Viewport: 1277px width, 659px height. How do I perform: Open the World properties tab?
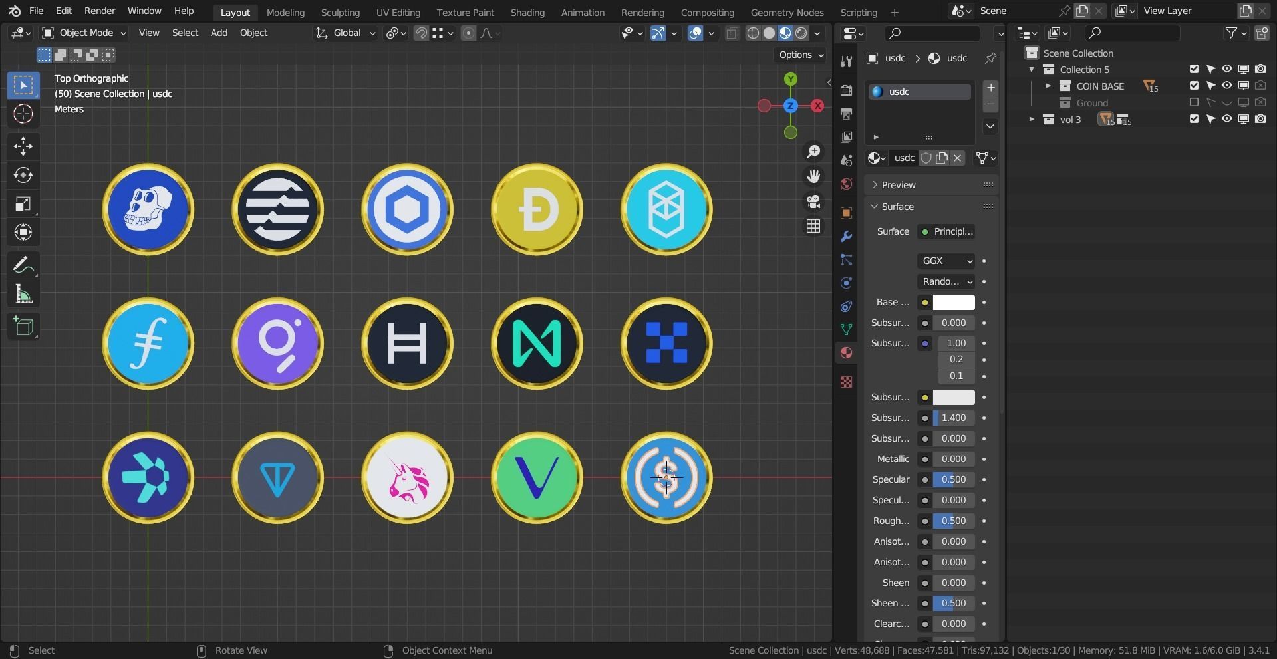point(846,184)
